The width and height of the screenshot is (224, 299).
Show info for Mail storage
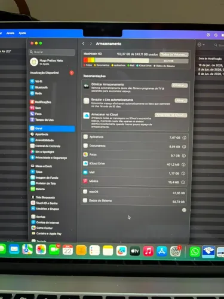[x=183, y=173]
